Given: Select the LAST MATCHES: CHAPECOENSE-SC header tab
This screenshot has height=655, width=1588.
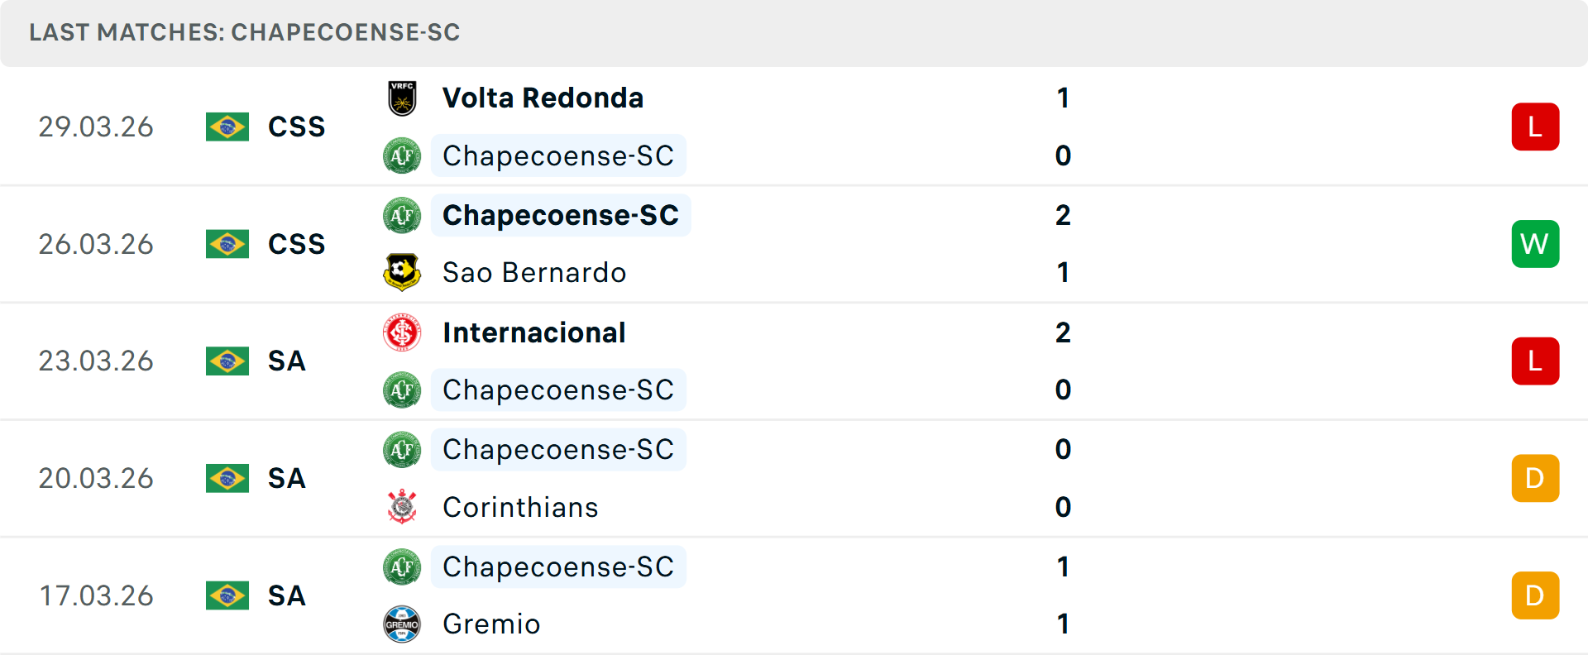Looking at the screenshot, I should coord(244,33).
